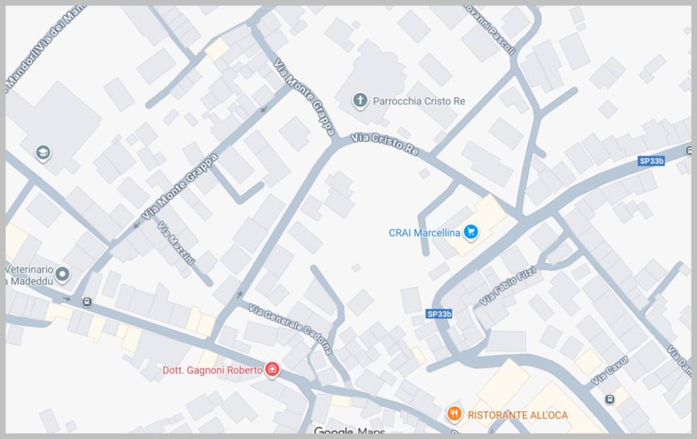Select the school graduation cap marker
Viewport: 697px width, 439px height.
(43, 154)
